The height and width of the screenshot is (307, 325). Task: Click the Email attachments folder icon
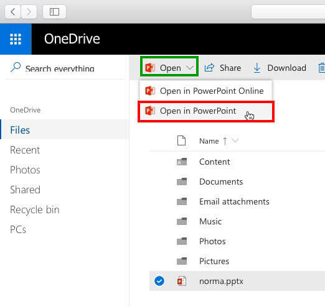tap(182, 201)
